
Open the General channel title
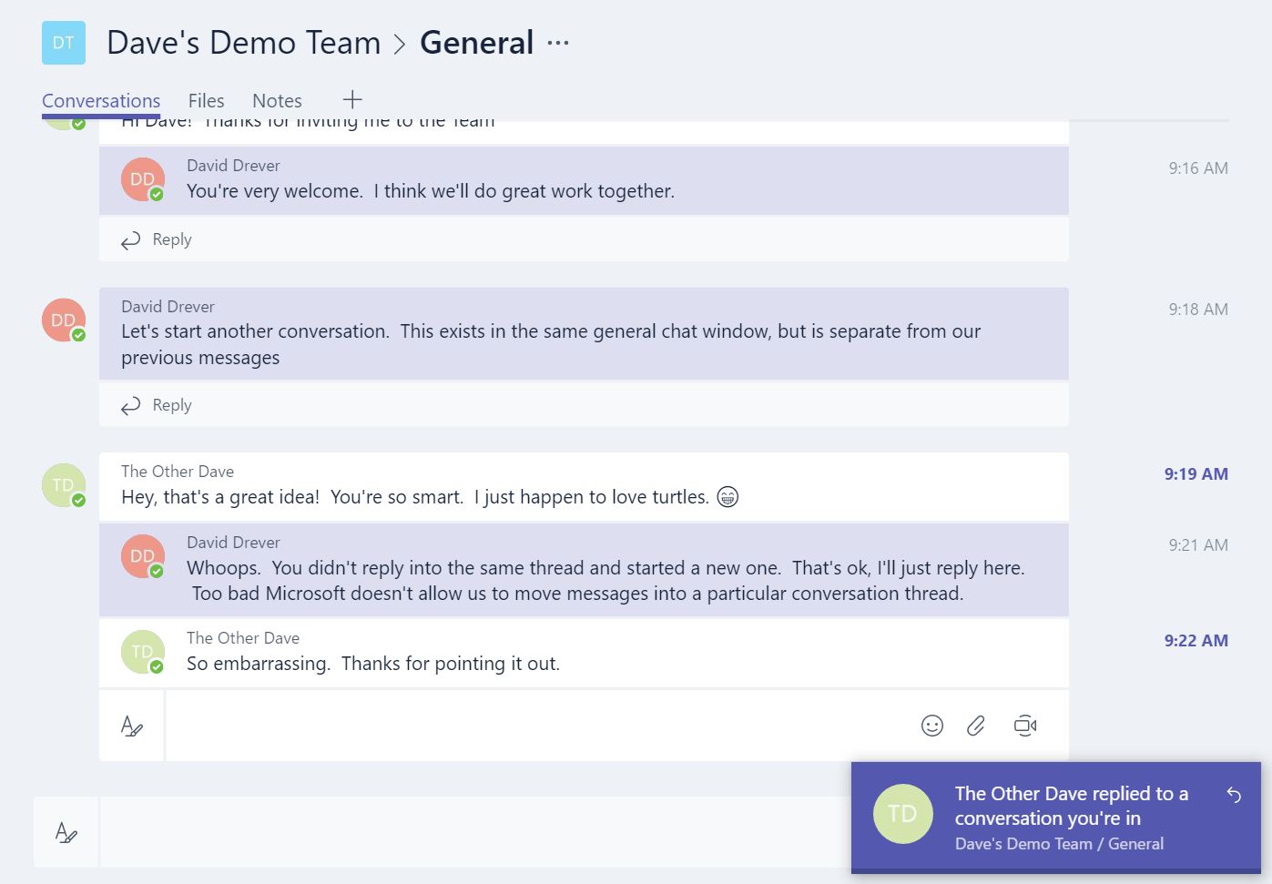click(476, 43)
